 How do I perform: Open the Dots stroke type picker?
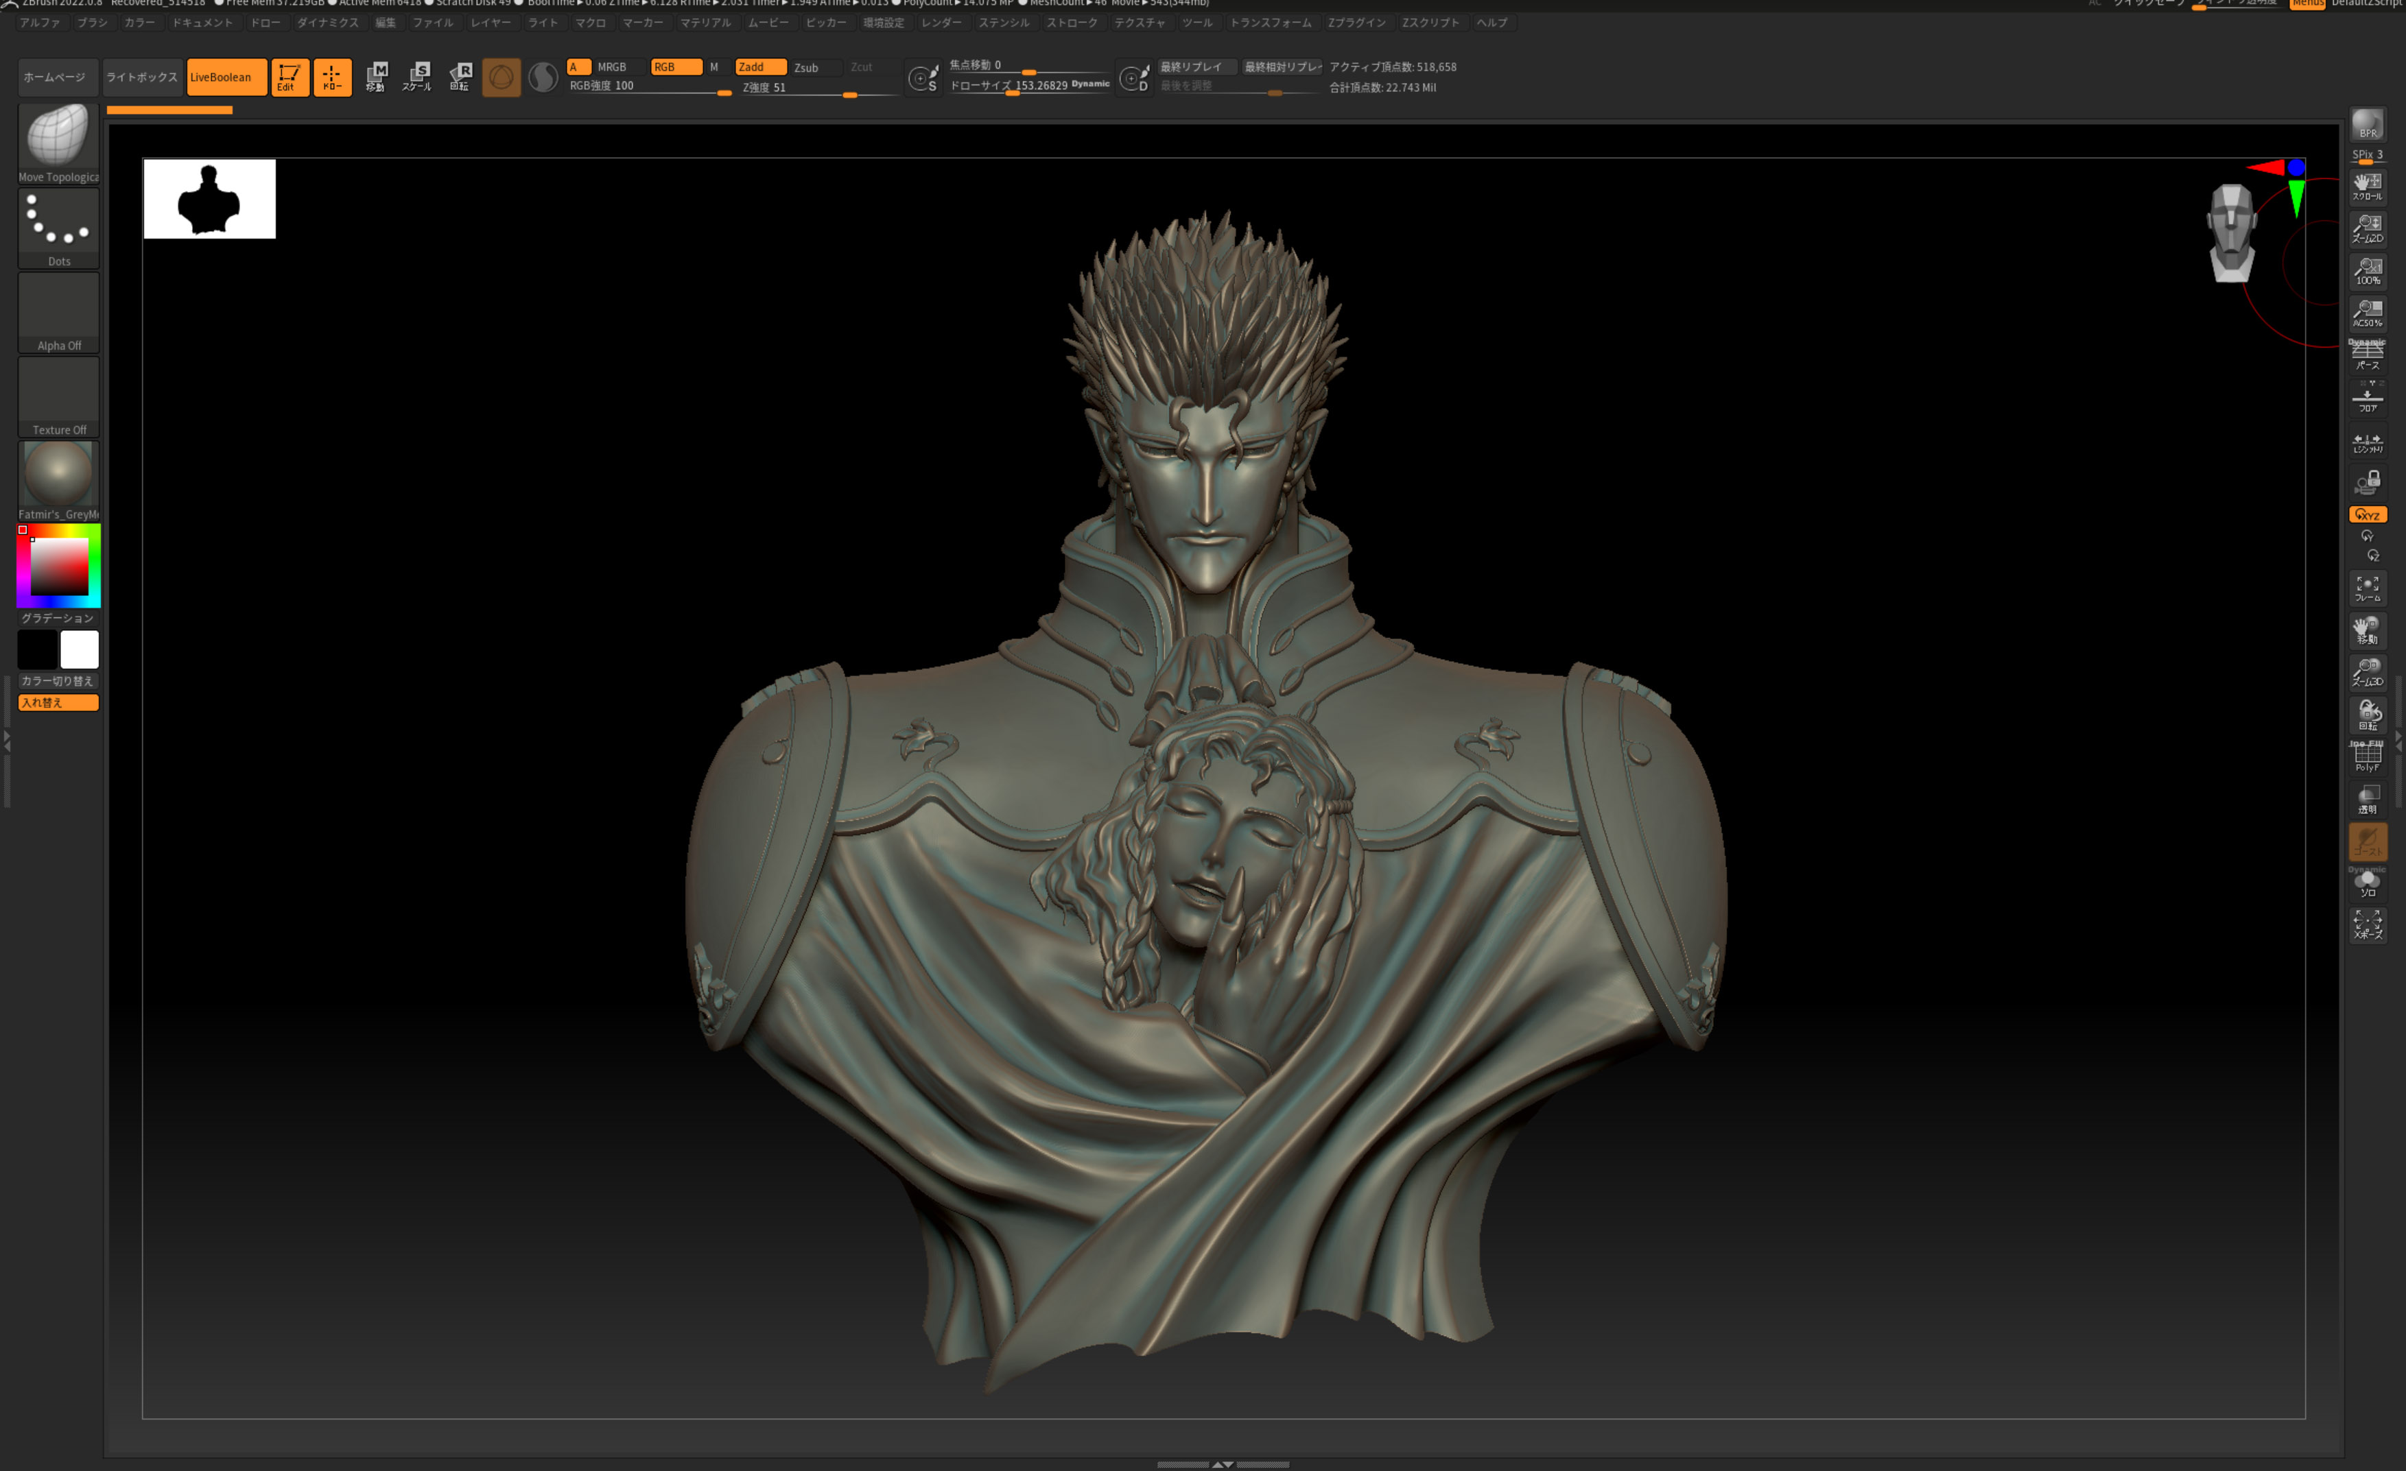tap(58, 226)
